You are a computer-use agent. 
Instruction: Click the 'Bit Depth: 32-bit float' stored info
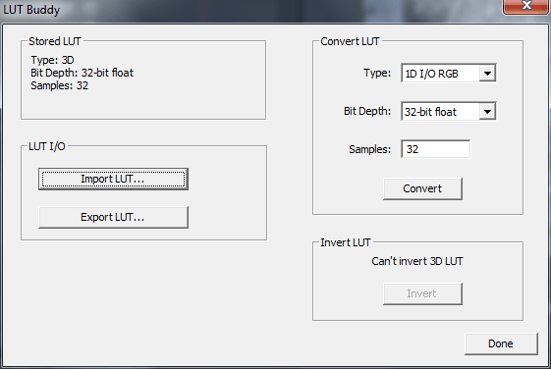pyautogui.click(x=82, y=73)
